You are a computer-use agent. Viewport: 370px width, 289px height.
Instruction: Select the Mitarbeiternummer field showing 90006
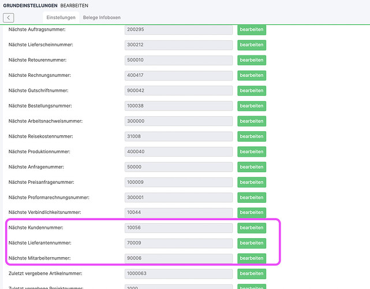[178, 258]
